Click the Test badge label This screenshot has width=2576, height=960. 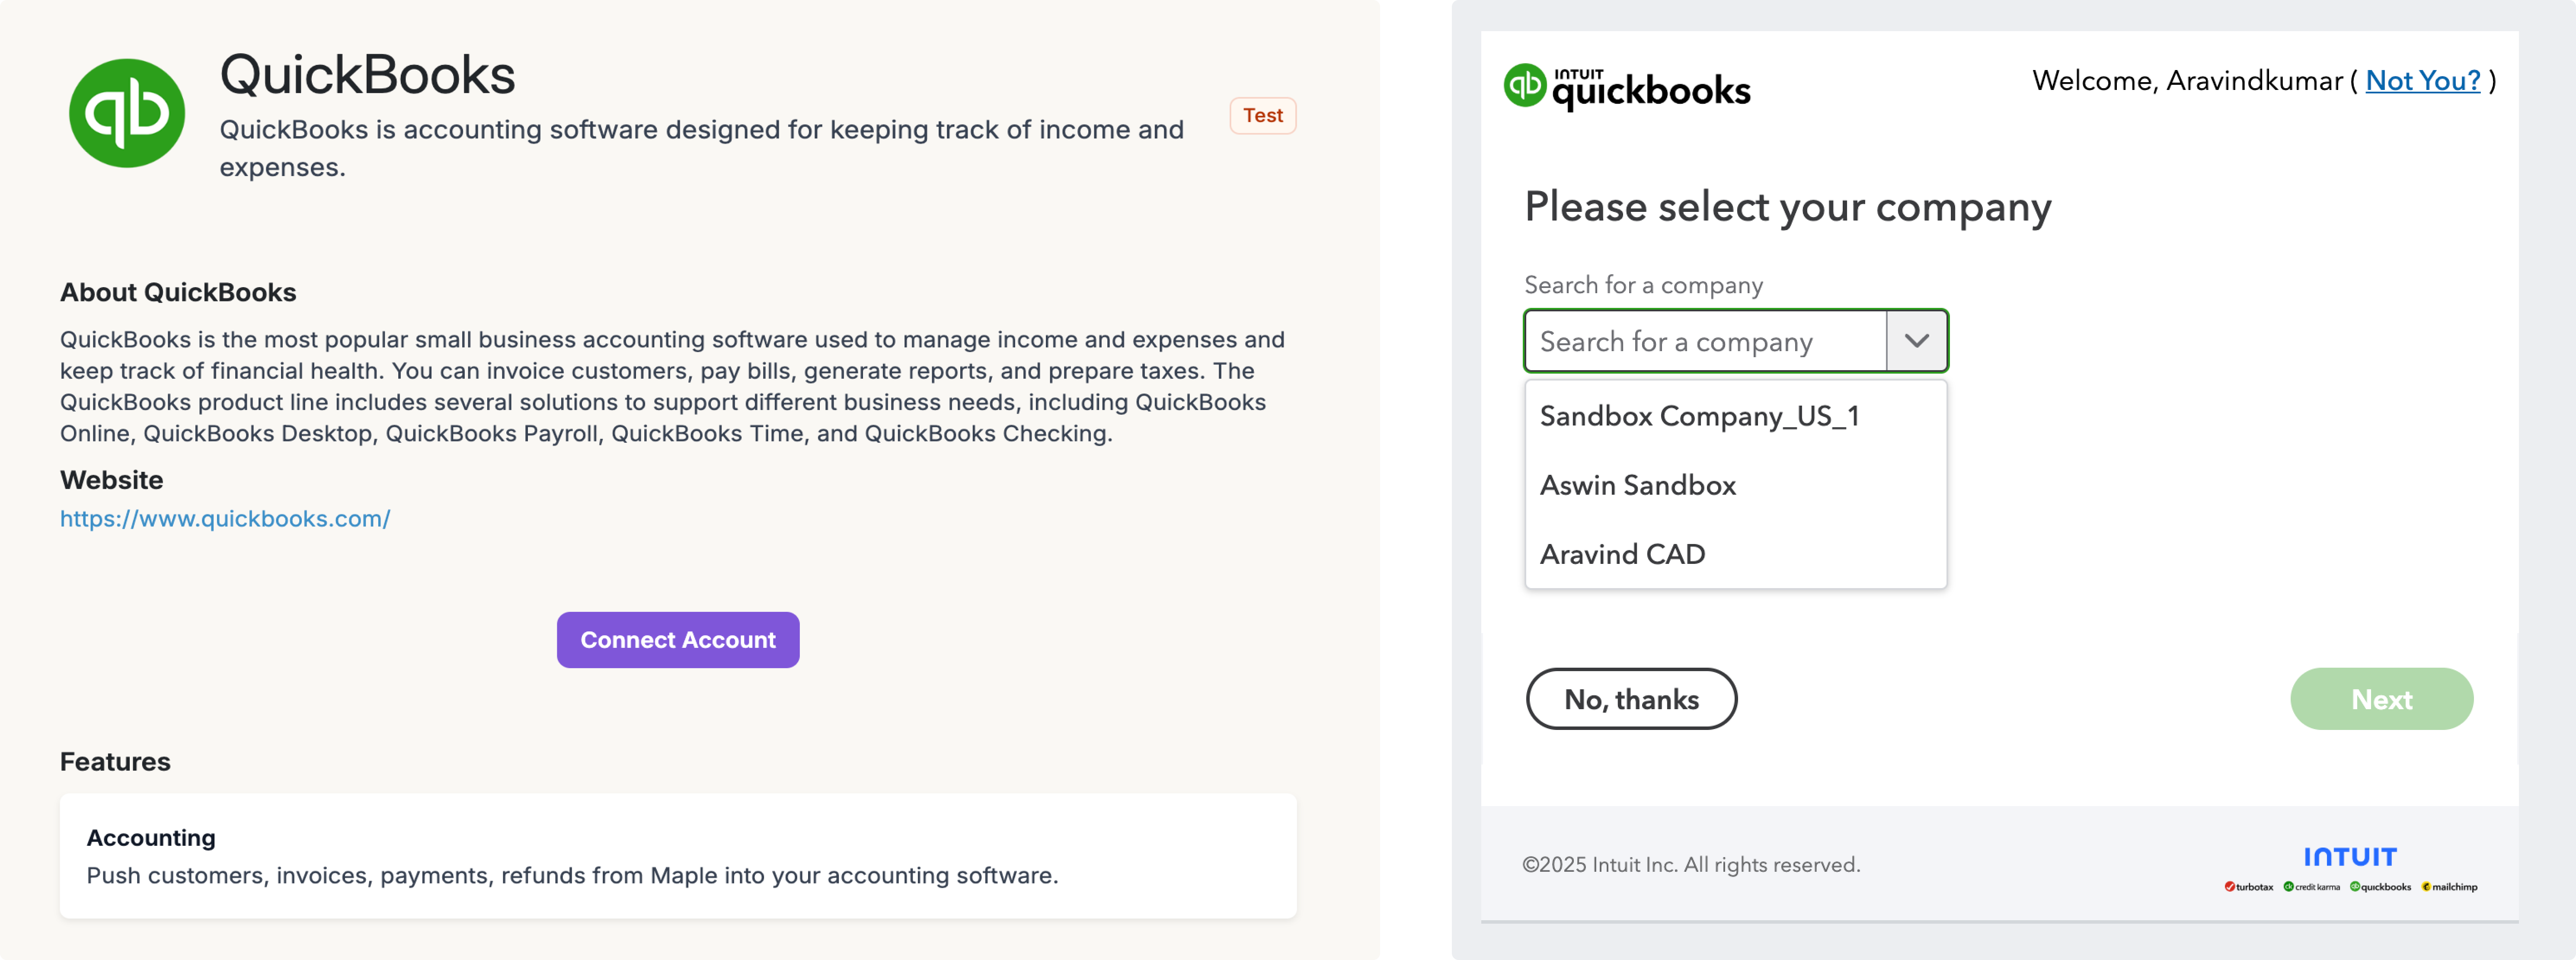1262,116
